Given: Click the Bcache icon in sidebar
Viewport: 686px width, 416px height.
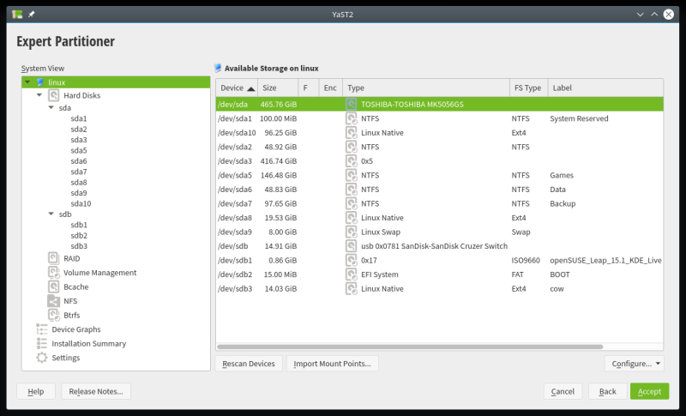Looking at the screenshot, I should (53, 286).
